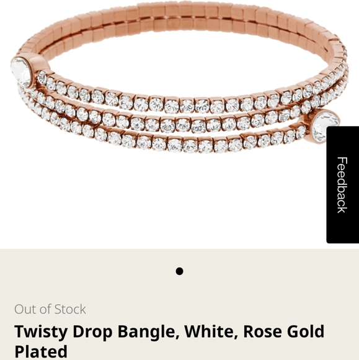Open the black Feedback side tab

click(x=343, y=185)
